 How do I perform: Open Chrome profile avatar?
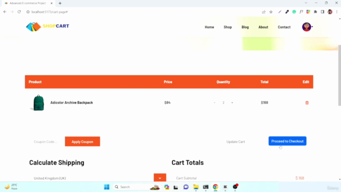coord(330,12)
